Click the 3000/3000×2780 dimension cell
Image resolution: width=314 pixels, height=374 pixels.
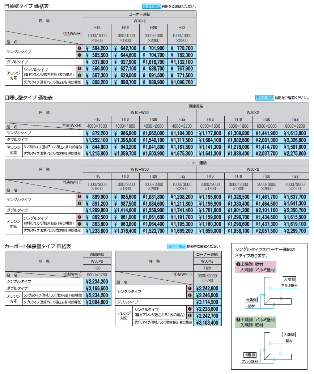207,278
